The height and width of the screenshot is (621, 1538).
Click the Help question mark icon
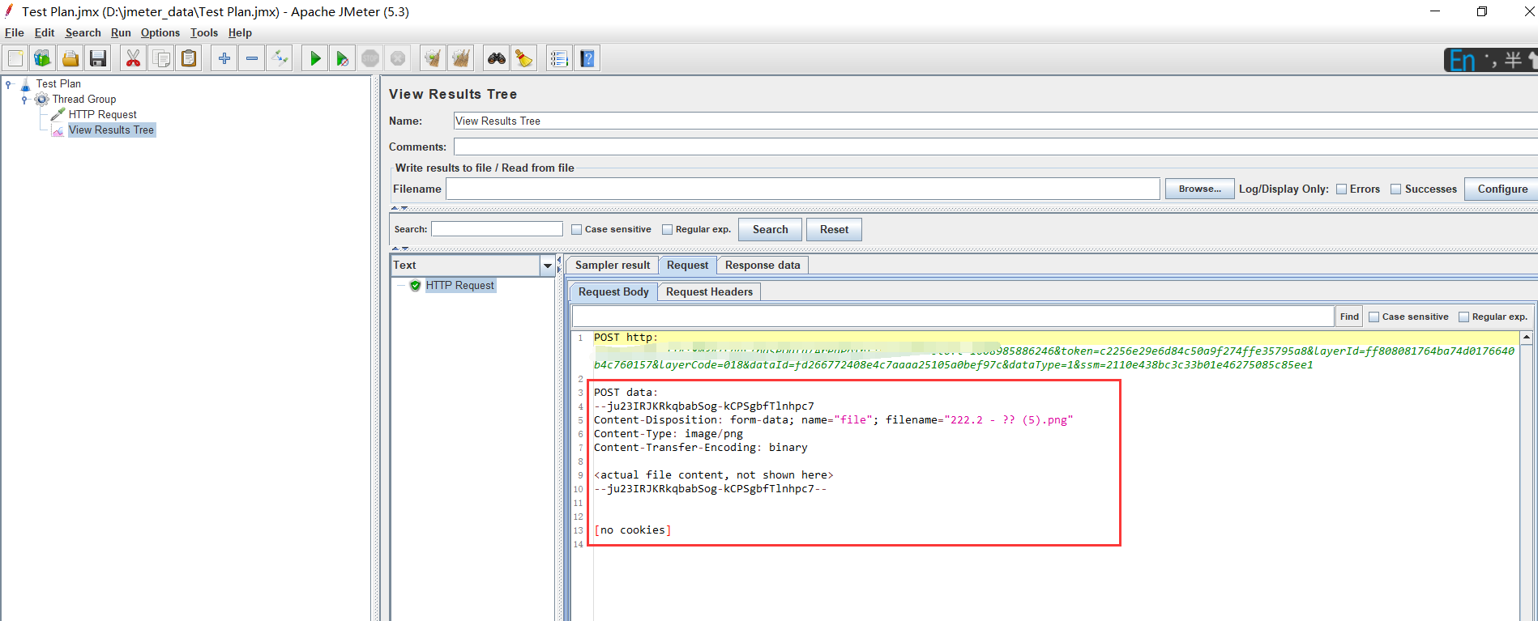tap(587, 58)
